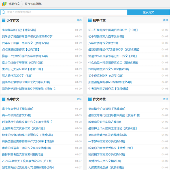Click the 初中作文 section icon
Image resolution: width=170 pixels, height=170 pixels.
pyautogui.click(x=90, y=20)
